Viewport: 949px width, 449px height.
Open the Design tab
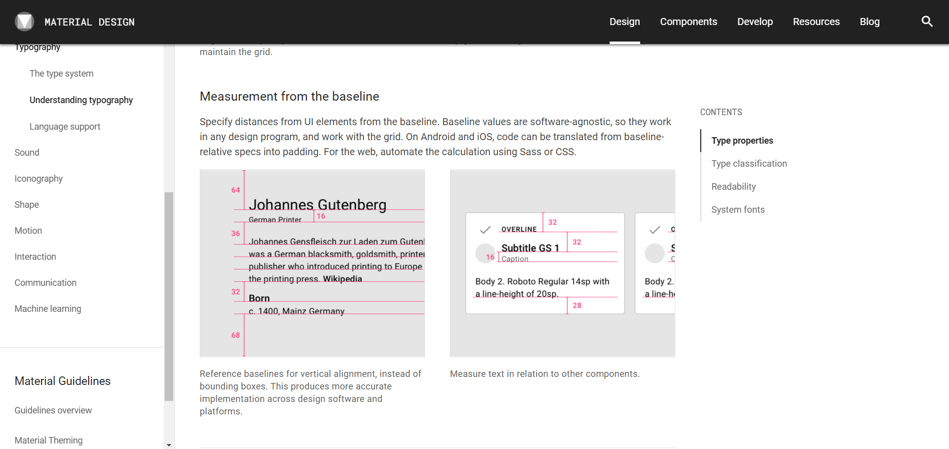pos(625,22)
